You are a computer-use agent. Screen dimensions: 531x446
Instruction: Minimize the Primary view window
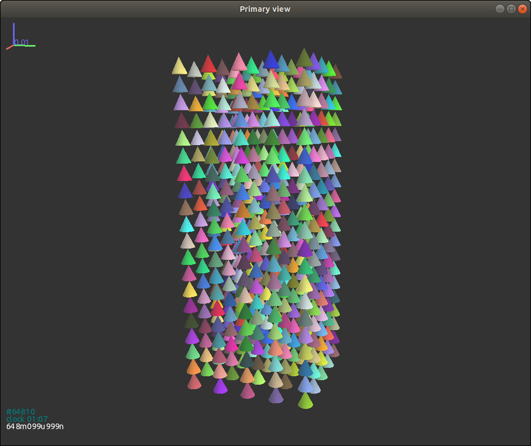tap(500, 8)
